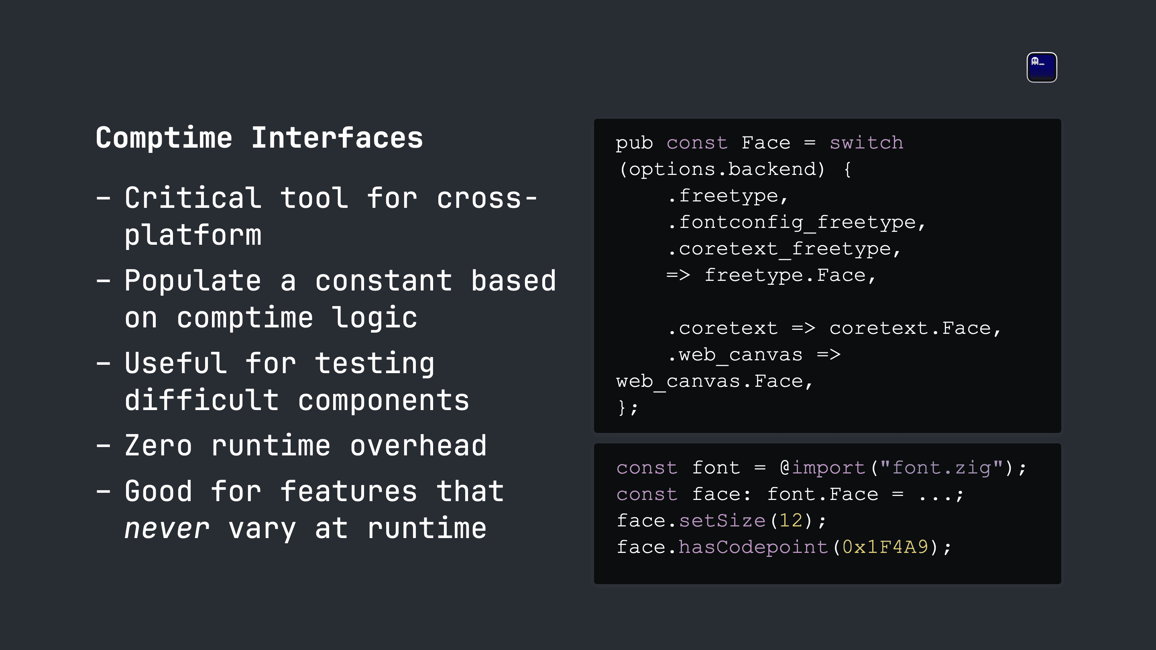Click "(options.backend)" in the upper code block
This screenshot has height=650, width=1156.
(722, 169)
